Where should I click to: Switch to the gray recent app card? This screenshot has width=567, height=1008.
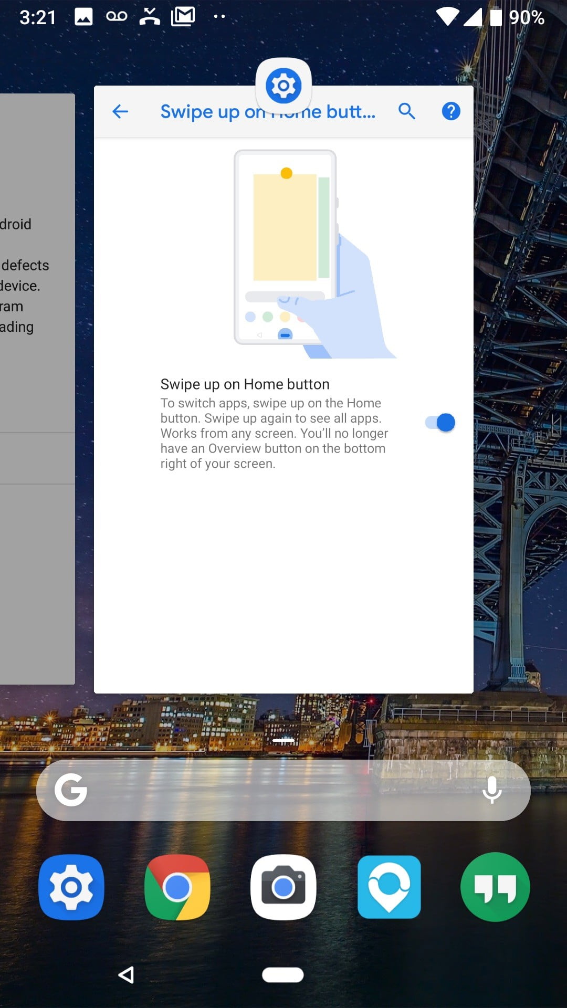(37, 388)
